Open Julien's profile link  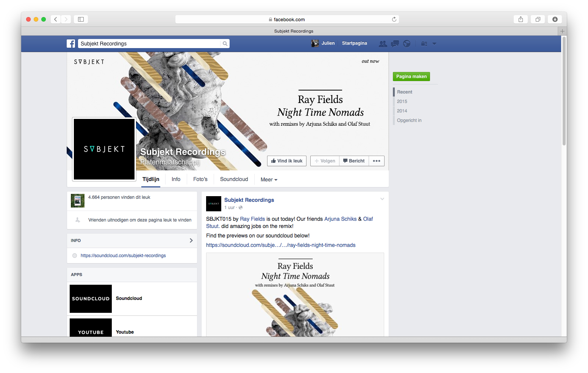328,43
